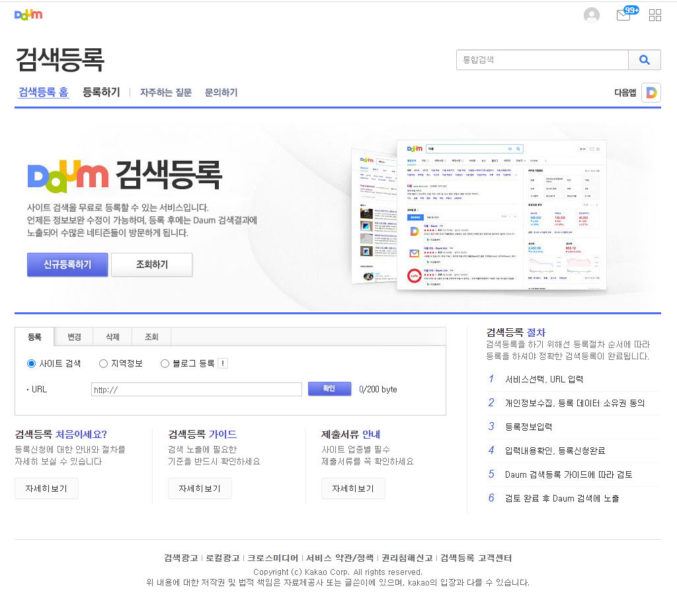677x612 pixels.
Task: Click the 검색등록 page title
Action: click(60, 60)
